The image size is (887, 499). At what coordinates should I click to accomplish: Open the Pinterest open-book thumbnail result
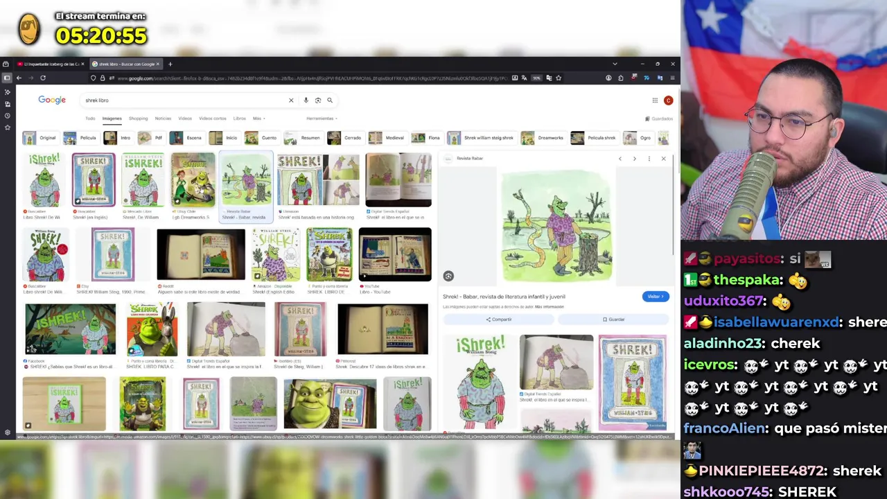(383, 330)
